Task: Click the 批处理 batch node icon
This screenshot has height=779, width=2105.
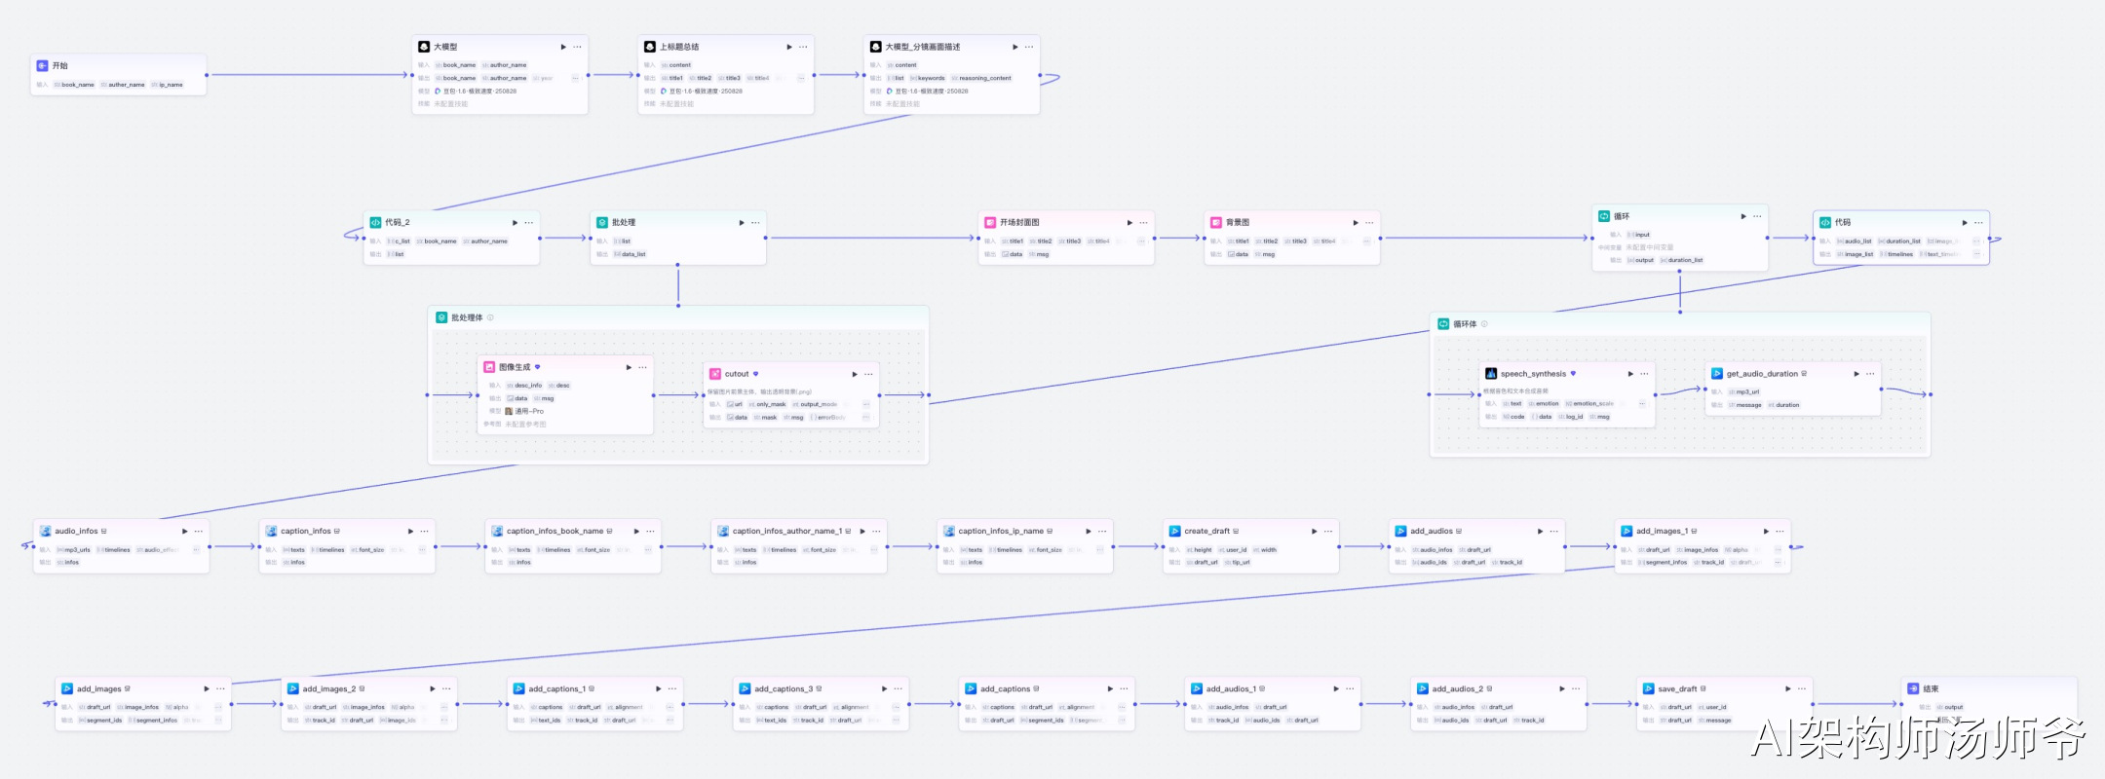Action: [x=601, y=222]
